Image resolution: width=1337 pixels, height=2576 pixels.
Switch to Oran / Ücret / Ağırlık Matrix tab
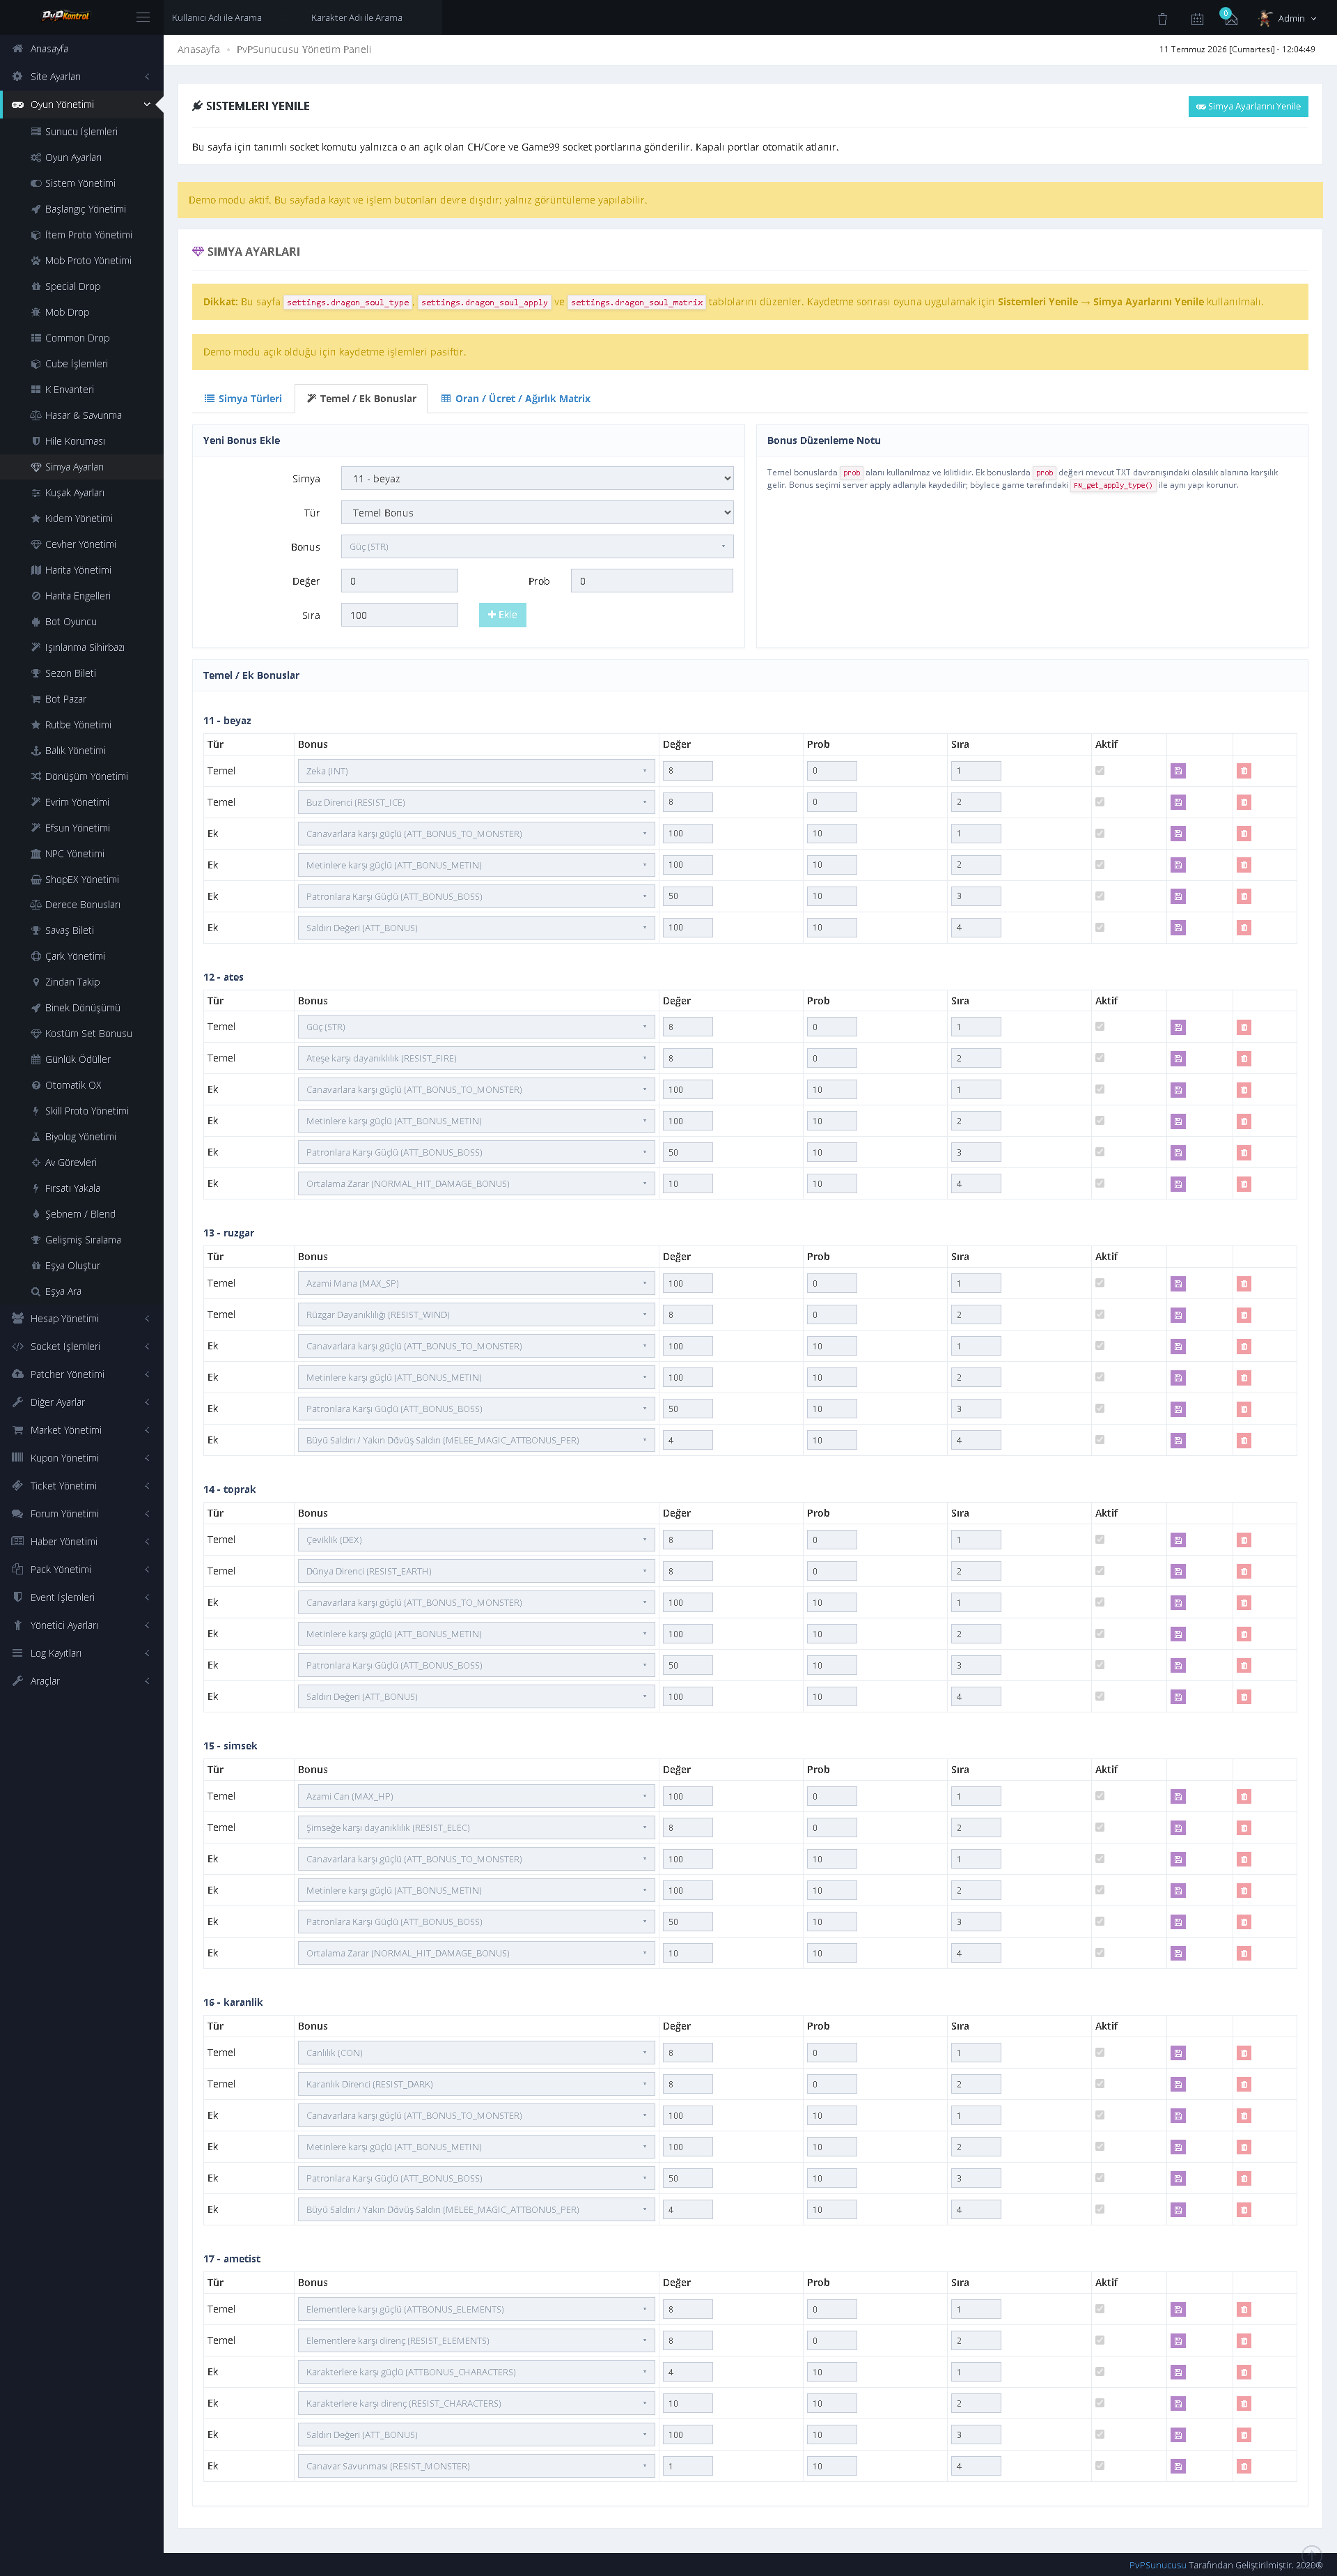click(515, 398)
